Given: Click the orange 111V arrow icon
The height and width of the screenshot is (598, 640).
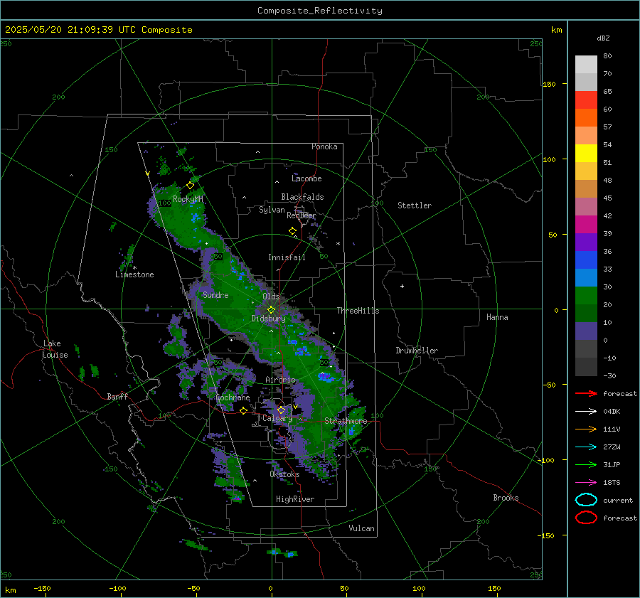Looking at the screenshot, I should pyautogui.click(x=586, y=429).
